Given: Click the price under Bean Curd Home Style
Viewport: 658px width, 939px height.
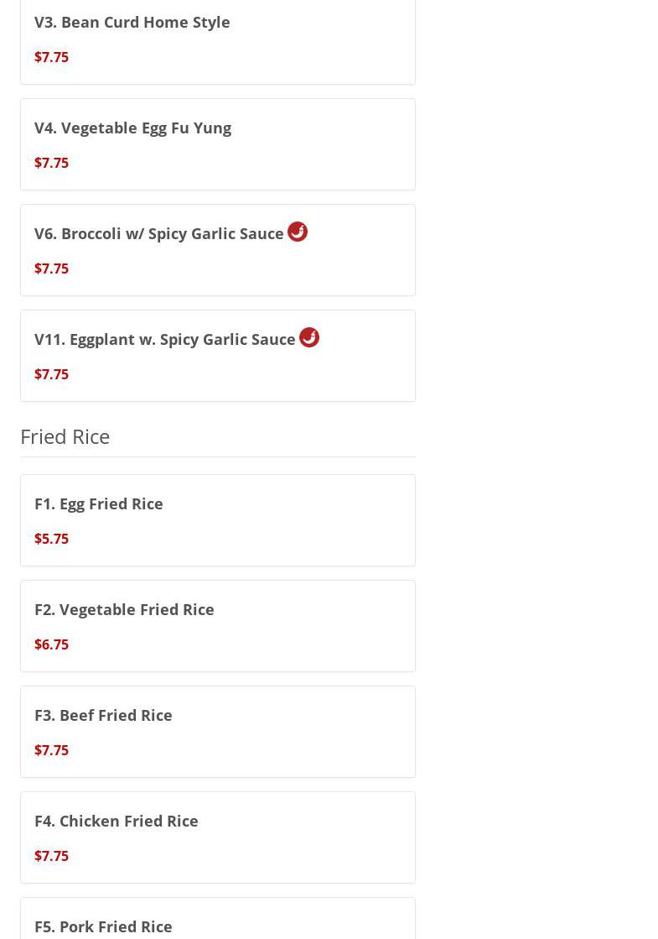Looking at the screenshot, I should (x=51, y=57).
